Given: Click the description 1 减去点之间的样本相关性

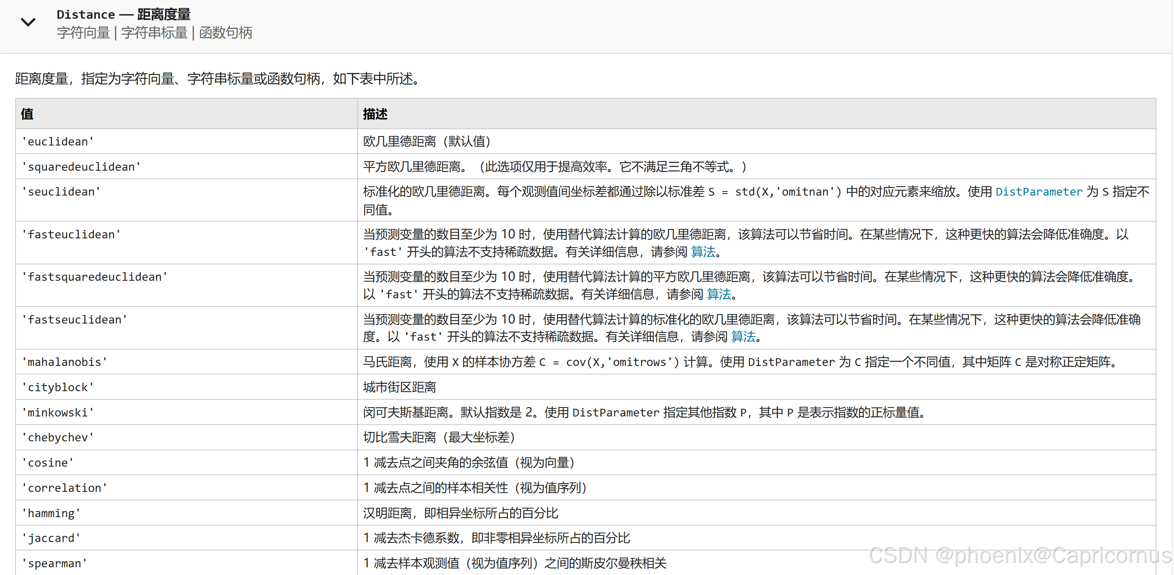Looking at the screenshot, I should (475, 488).
